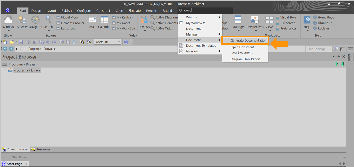Move package up with green arrow
Screen dimensions: 354x167
click(337, 64)
